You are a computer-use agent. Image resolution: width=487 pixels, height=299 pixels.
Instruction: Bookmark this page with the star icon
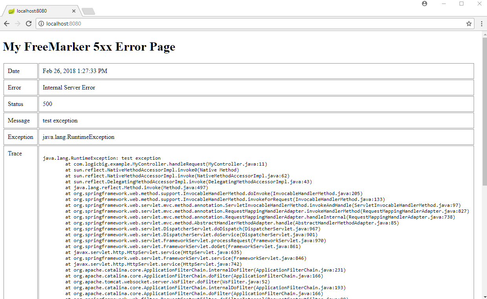pyautogui.click(x=469, y=24)
